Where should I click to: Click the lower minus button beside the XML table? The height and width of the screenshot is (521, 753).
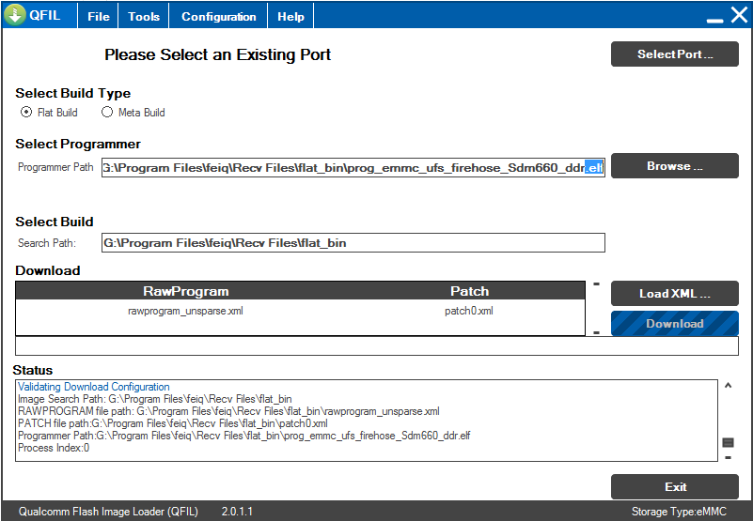pos(596,332)
